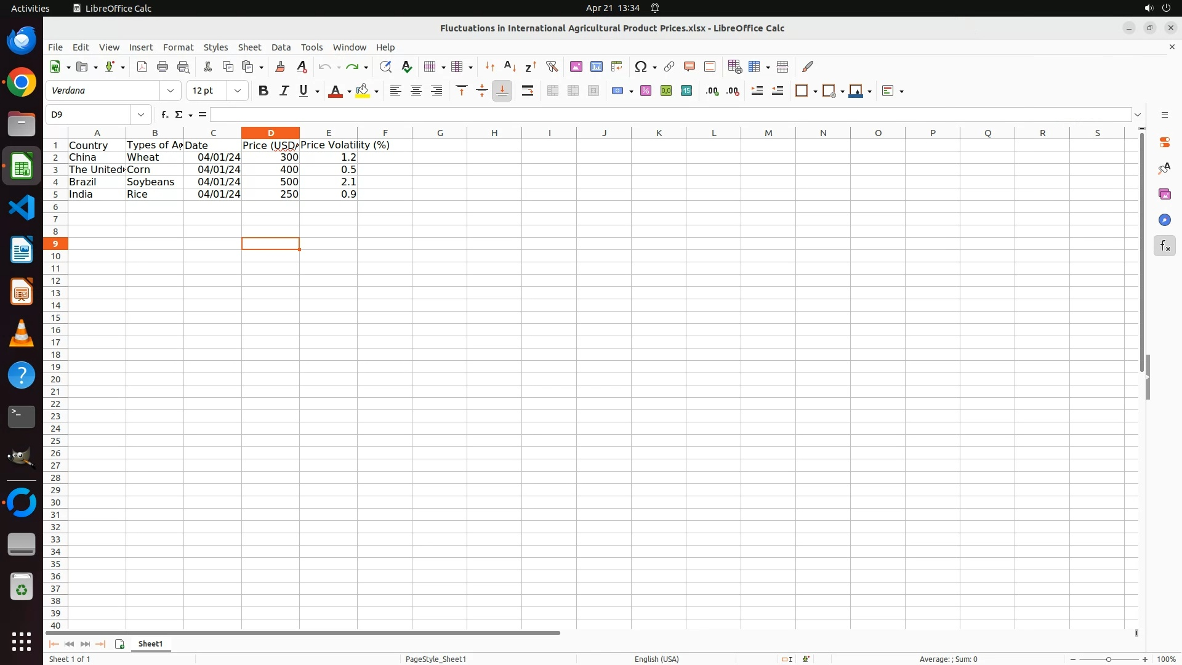Toggle Wrap Text for the cell
This screenshot has height=665, width=1182.
pyautogui.click(x=528, y=91)
